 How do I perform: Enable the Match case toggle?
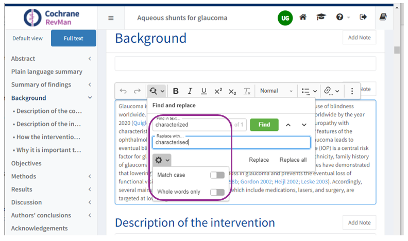tap(217, 175)
